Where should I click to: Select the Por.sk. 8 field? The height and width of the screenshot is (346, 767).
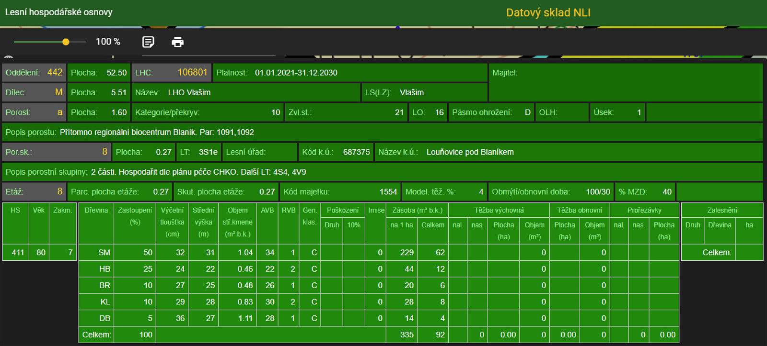coord(57,152)
